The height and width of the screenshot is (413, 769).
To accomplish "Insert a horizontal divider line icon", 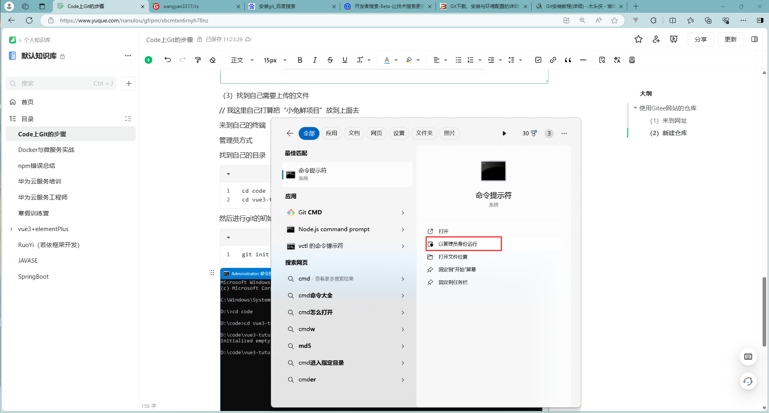I will 583,60.
